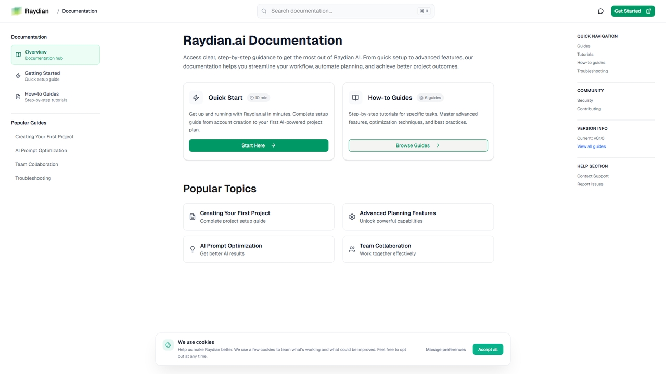Go to Troubleshooting in Quick Navigation
Image resolution: width=666 pixels, height=374 pixels.
592,71
